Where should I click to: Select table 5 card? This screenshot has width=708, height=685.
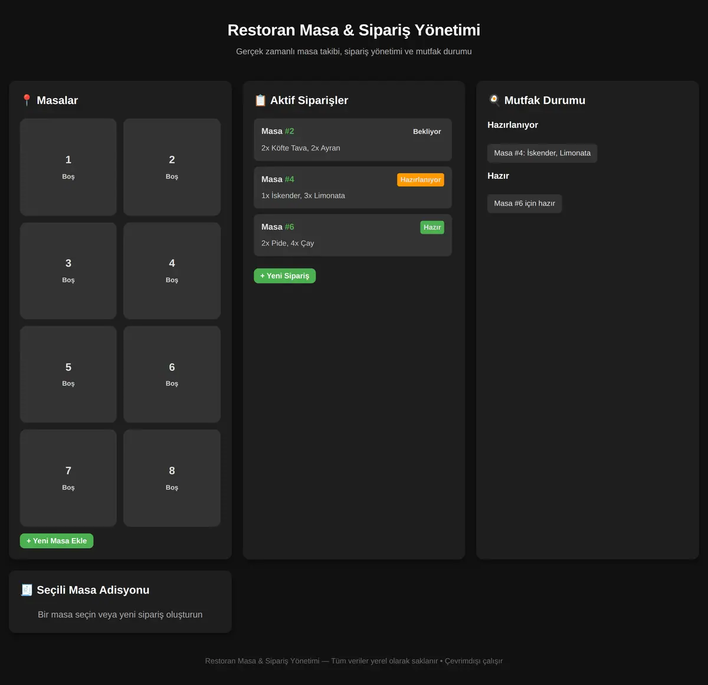[x=68, y=375]
